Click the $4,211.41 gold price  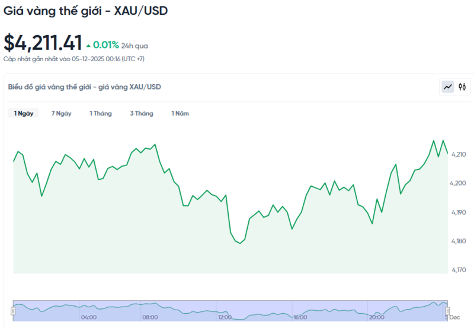click(x=43, y=43)
